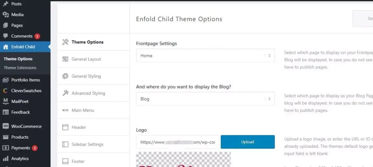Select the Main Menu tab
This screenshot has width=373, height=167.
pos(83,110)
